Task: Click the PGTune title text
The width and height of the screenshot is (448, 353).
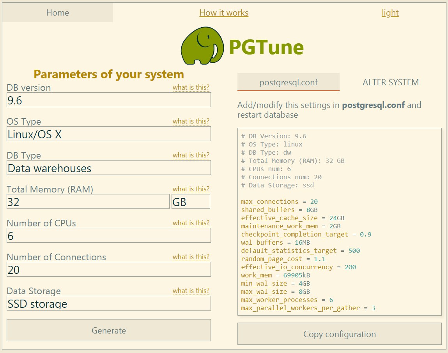Action: 266,47
